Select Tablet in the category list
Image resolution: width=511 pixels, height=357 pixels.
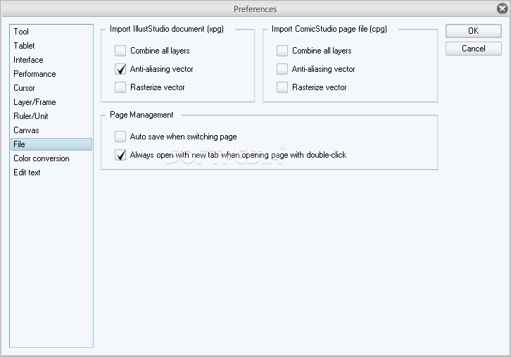point(24,46)
